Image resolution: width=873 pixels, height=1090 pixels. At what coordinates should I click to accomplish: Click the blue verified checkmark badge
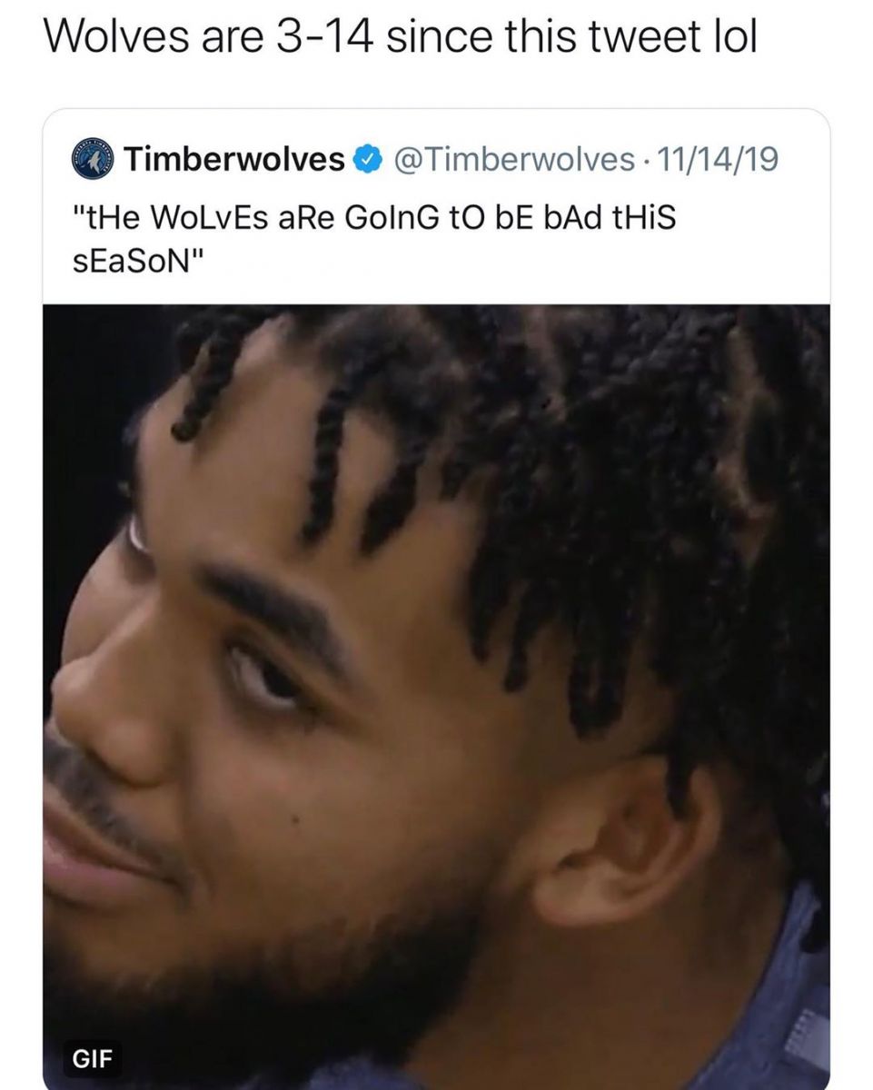(x=366, y=160)
